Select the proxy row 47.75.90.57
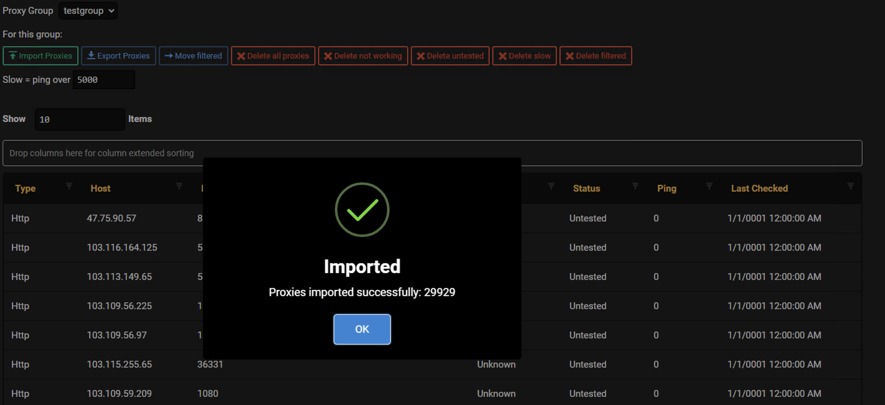Viewport: 885px width, 405px height. tap(112, 218)
